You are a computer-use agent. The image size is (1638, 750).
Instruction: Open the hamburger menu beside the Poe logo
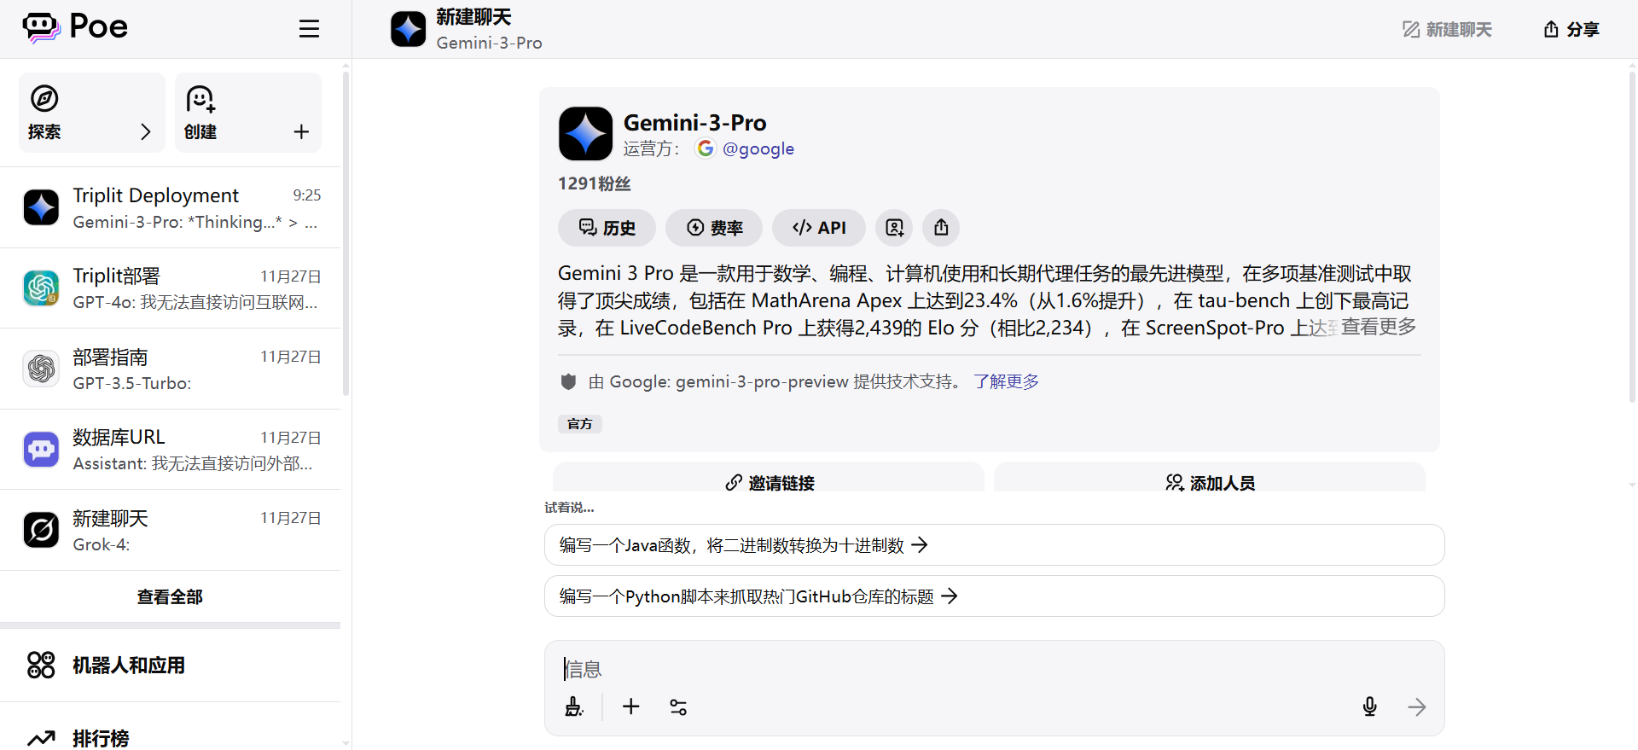(309, 29)
